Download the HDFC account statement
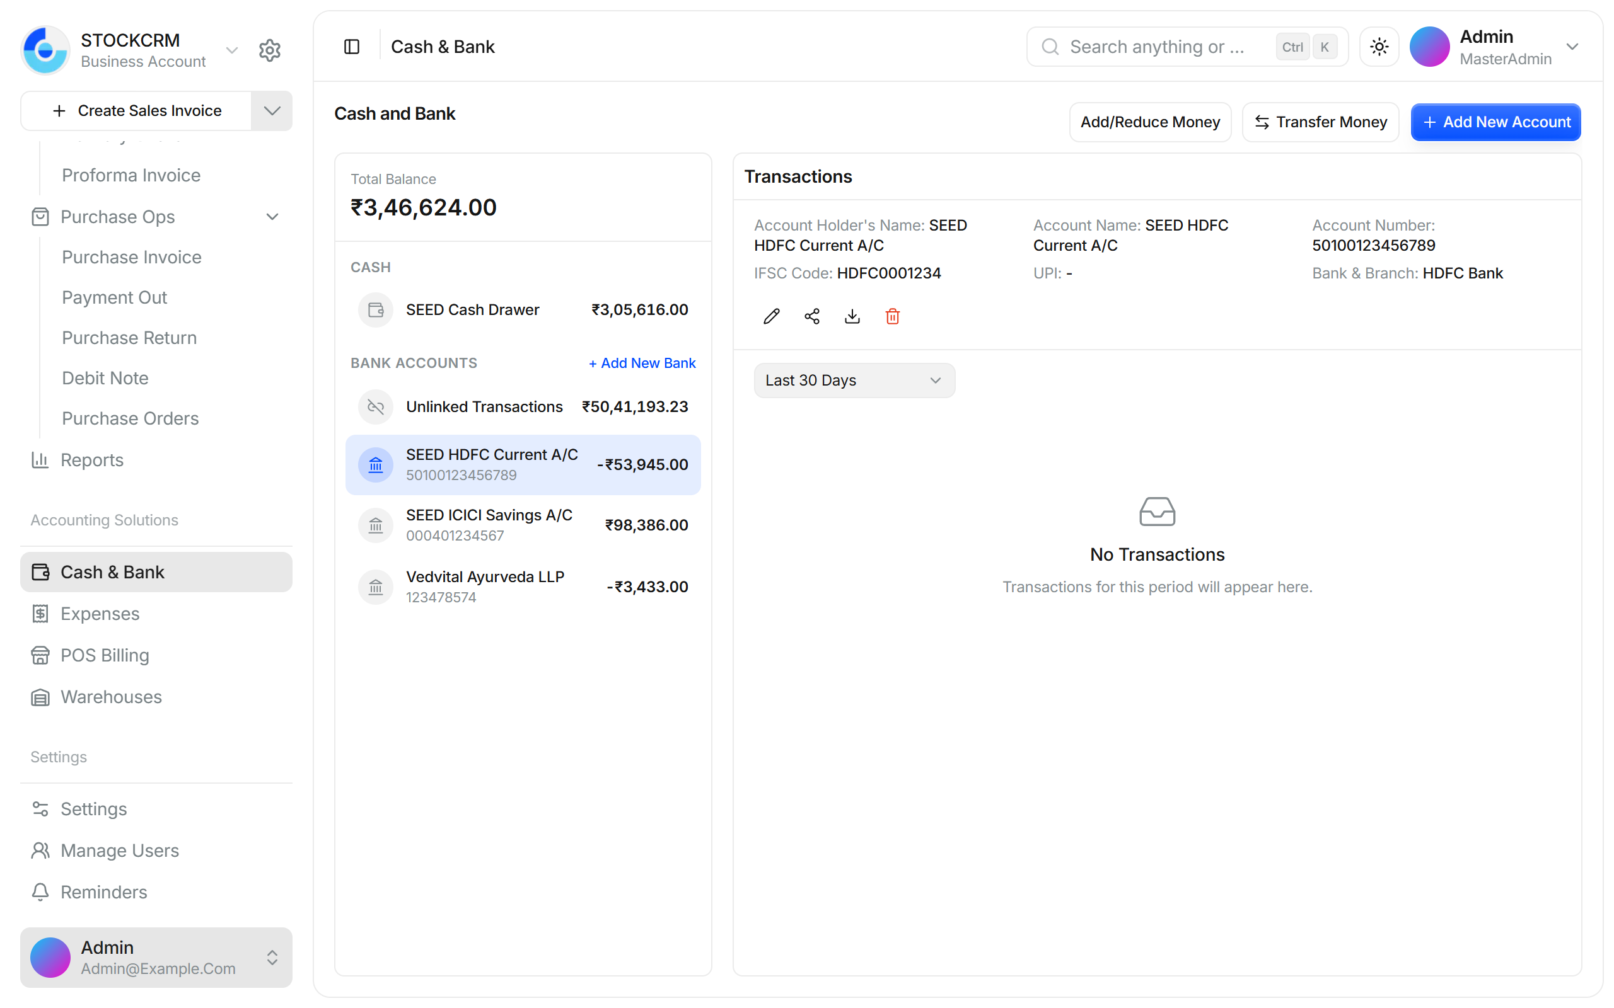This screenshot has height=1008, width=1614. coord(852,316)
